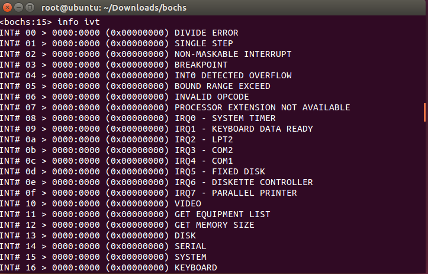Click the orange scrollbar thumb
This screenshot has width=428, height=274.
tap(424, 113)
